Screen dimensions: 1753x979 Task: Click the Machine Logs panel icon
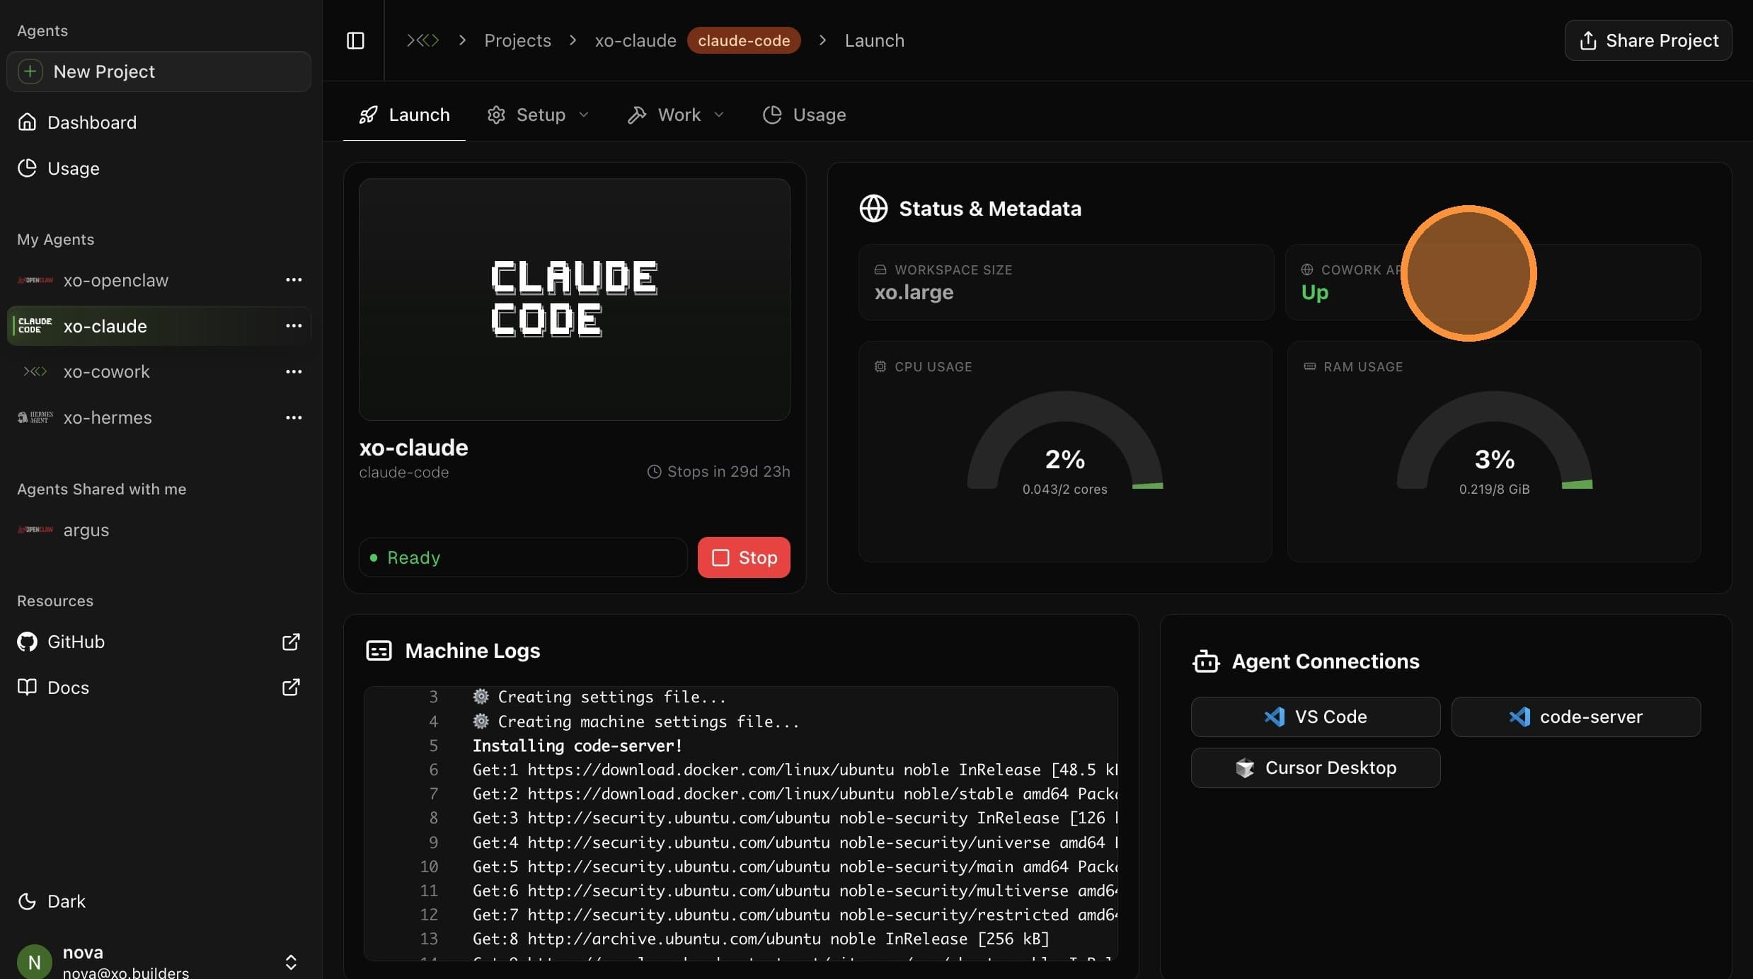pos(379,651)
